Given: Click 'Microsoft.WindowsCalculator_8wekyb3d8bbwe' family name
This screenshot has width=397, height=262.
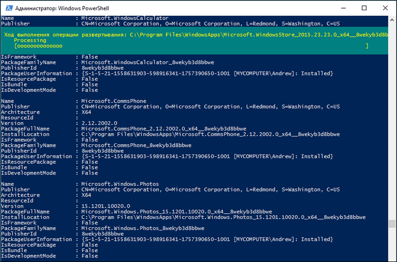Looking at the screenshot, I should pyautogui.click(x=148, y=62).
